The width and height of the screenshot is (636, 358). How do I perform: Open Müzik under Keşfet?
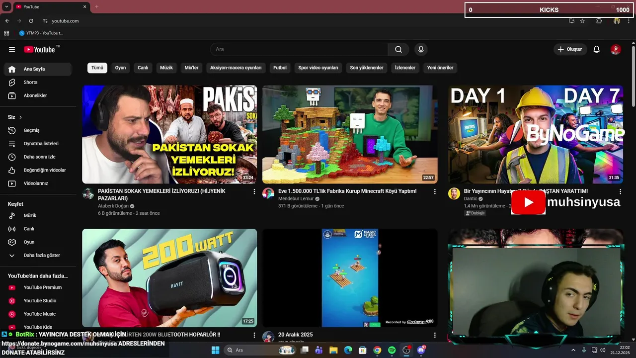tap(38, 215)
